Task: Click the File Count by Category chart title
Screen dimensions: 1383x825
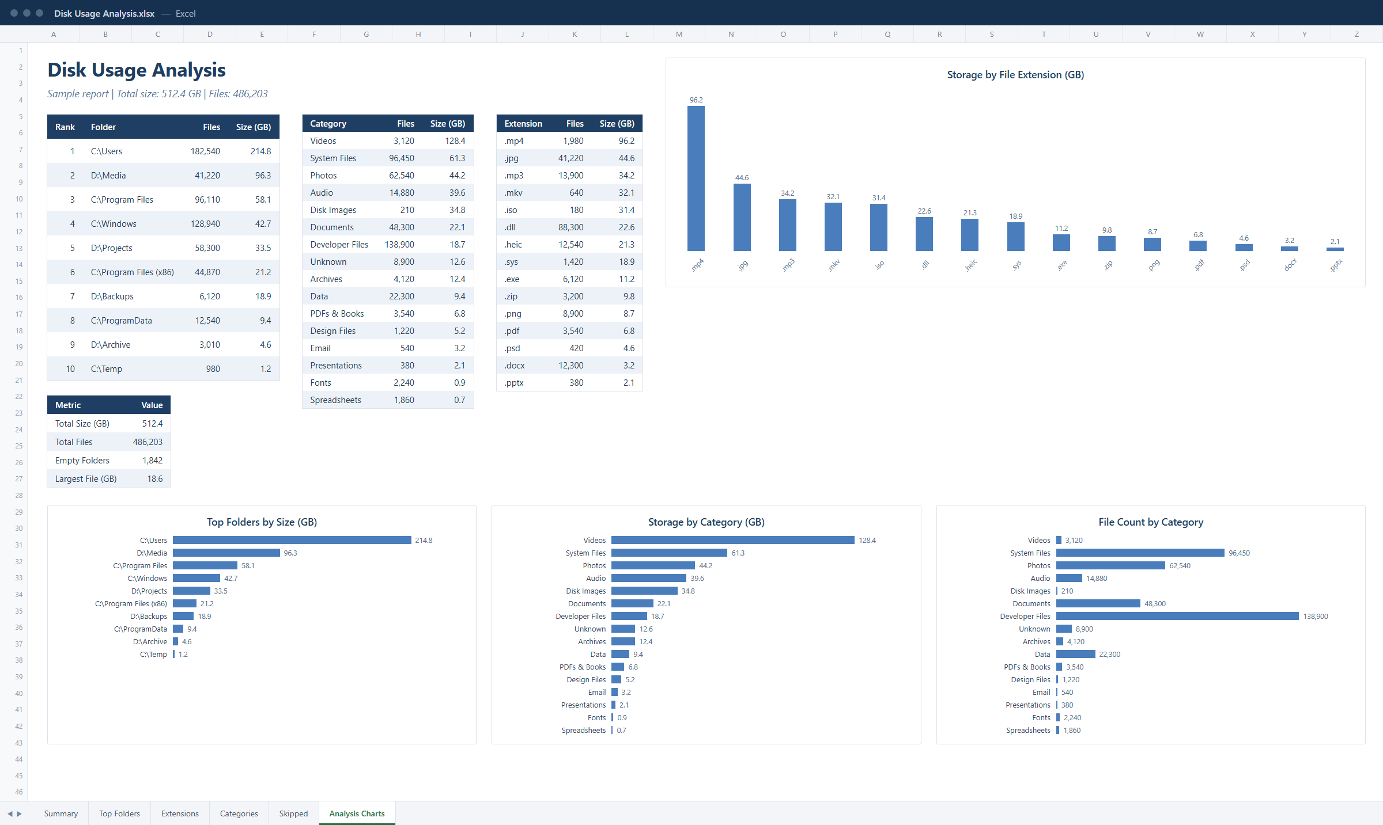Action: click(x=1151, y=522)
